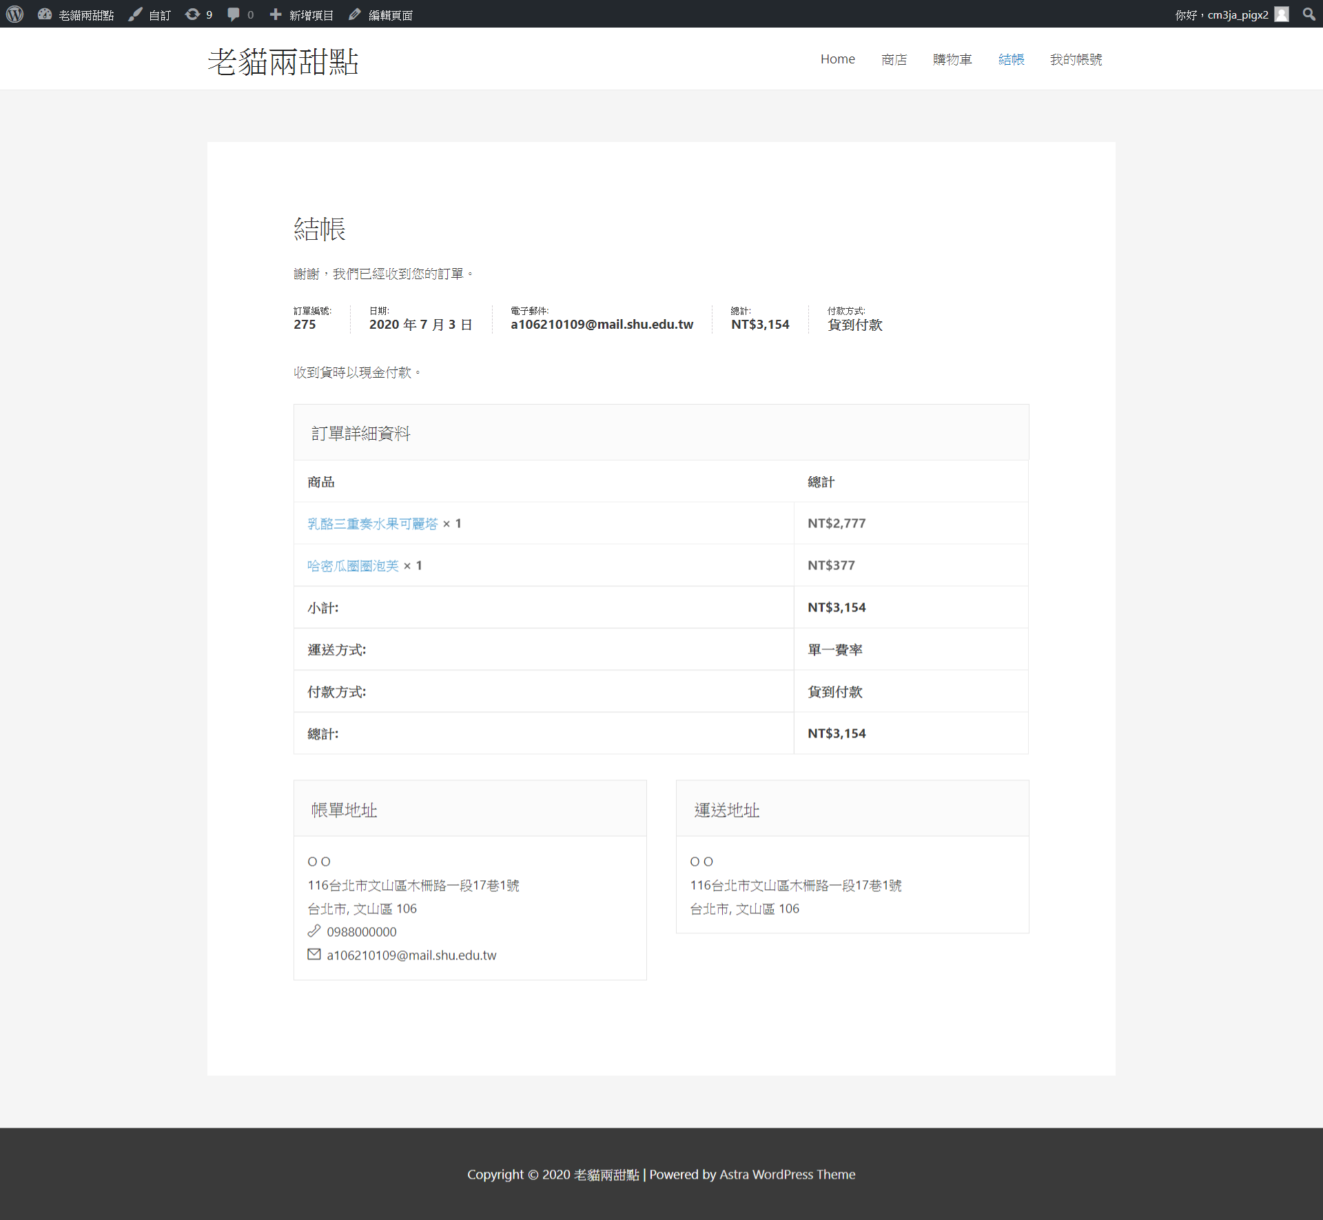The height and width of the screenshot is (1220, 1323).
Task: Click the Customize paintbrush icon
Action: (136, 14)
